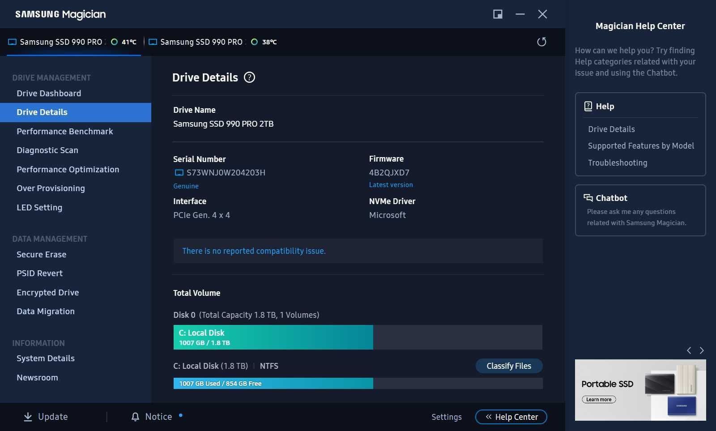Open Notice notifications label
Image resolution: width=716 pixels, height=431 pixels.
coord(158,417)
